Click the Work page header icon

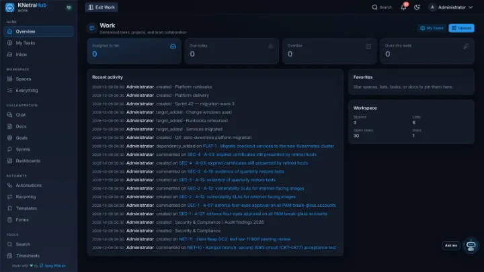coord(92,28)
